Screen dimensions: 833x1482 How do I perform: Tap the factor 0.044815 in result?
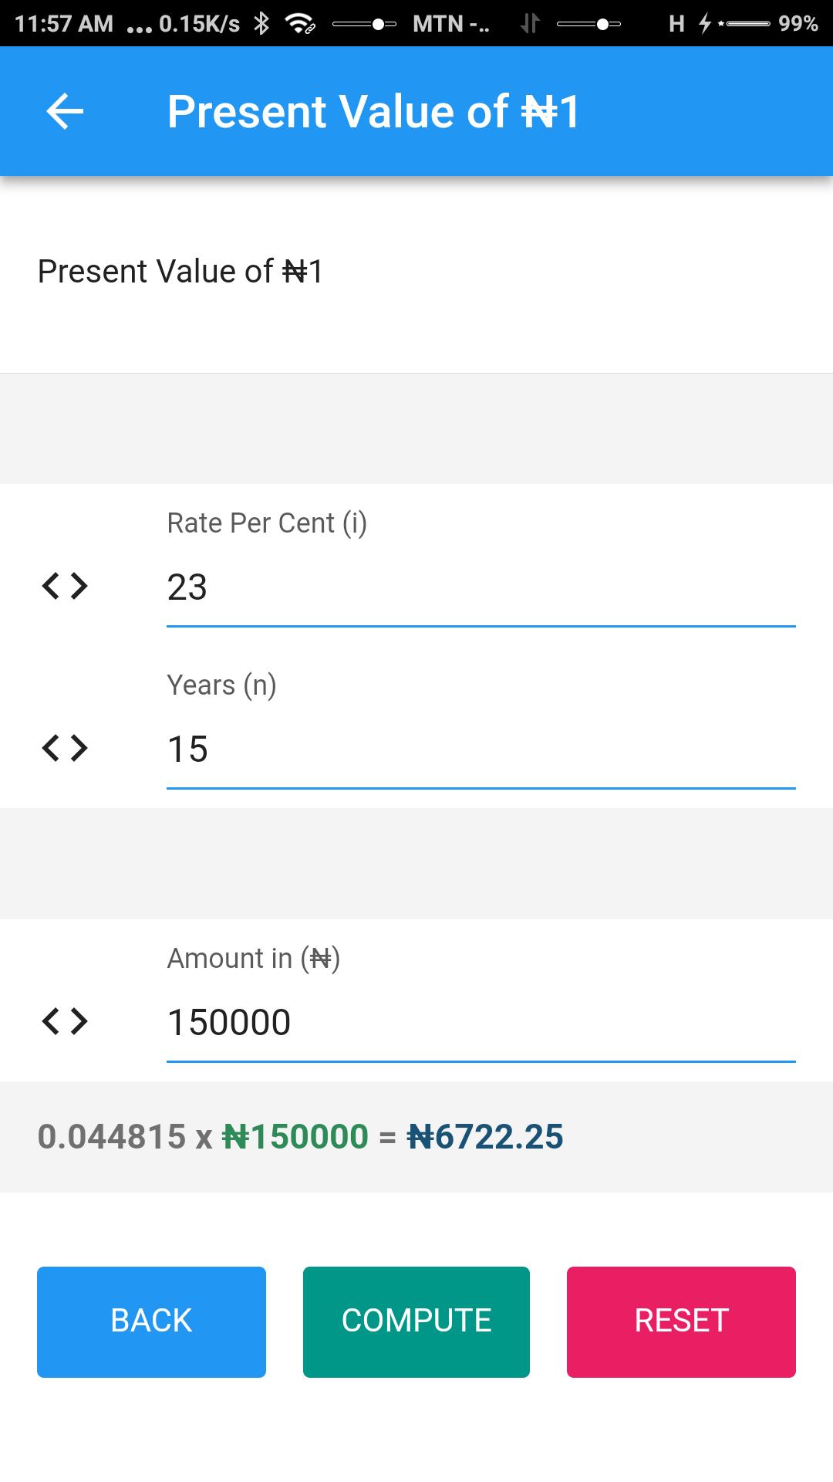tap(112, 1137)
